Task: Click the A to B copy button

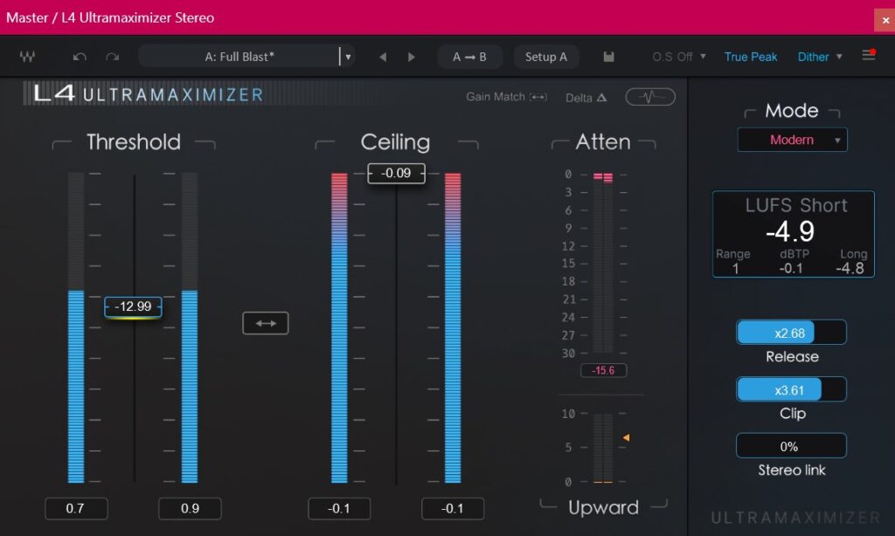Action: point(469,57)
